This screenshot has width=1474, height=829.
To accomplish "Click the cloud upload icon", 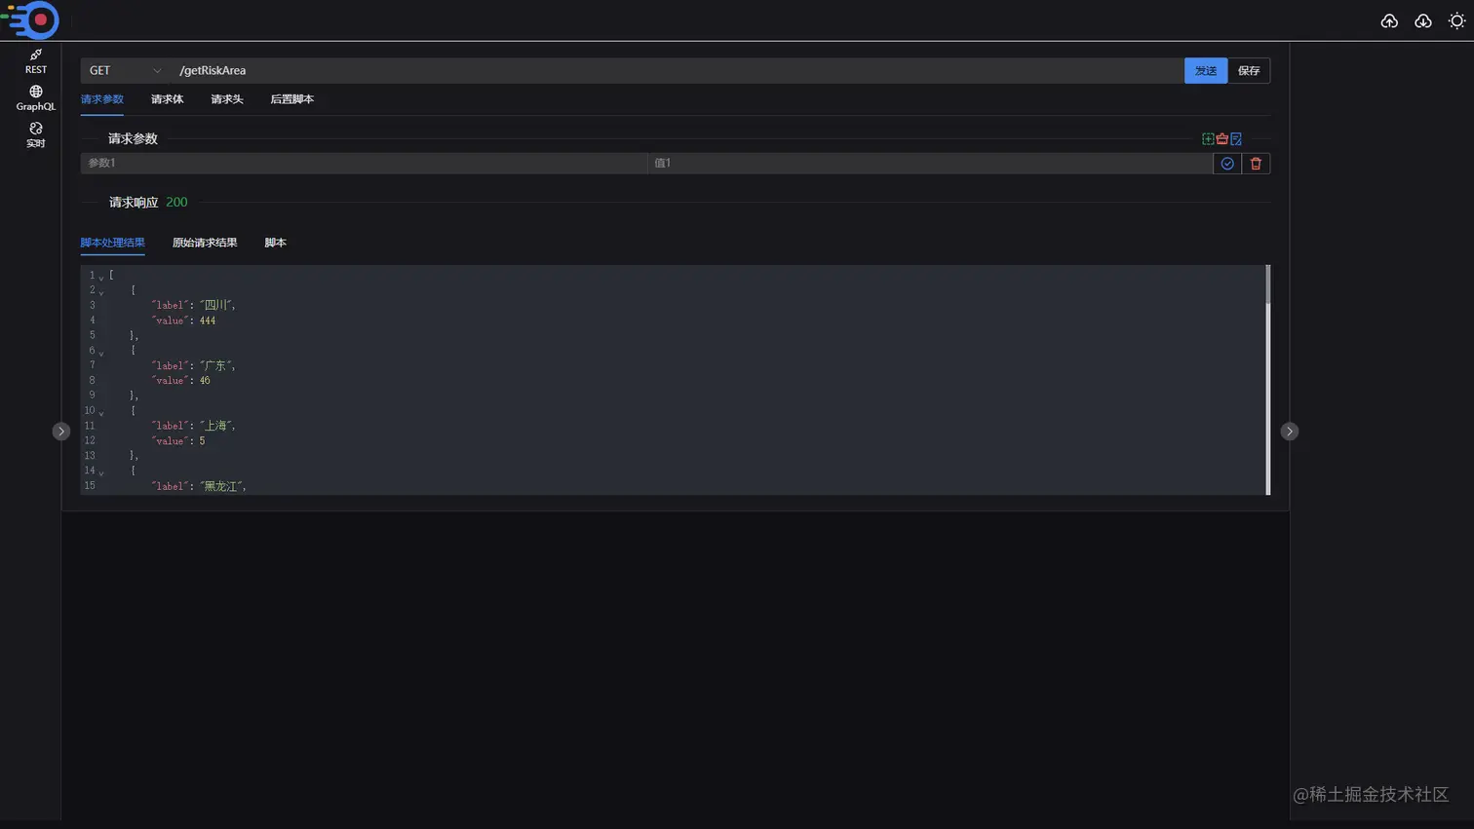I will click(1389, 20).
